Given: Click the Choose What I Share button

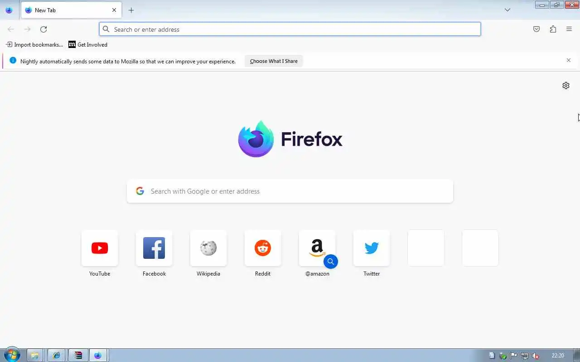Looking at the screenshot, I should 274,61.
